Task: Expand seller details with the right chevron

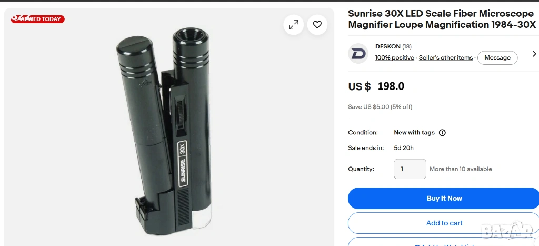Action: (x=534, y=54)
